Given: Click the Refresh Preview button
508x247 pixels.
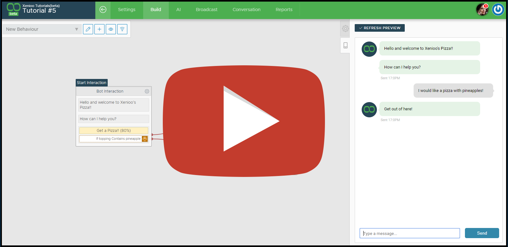Looking at the screenshot, I should pyautogui.click(x=380, y=28).
